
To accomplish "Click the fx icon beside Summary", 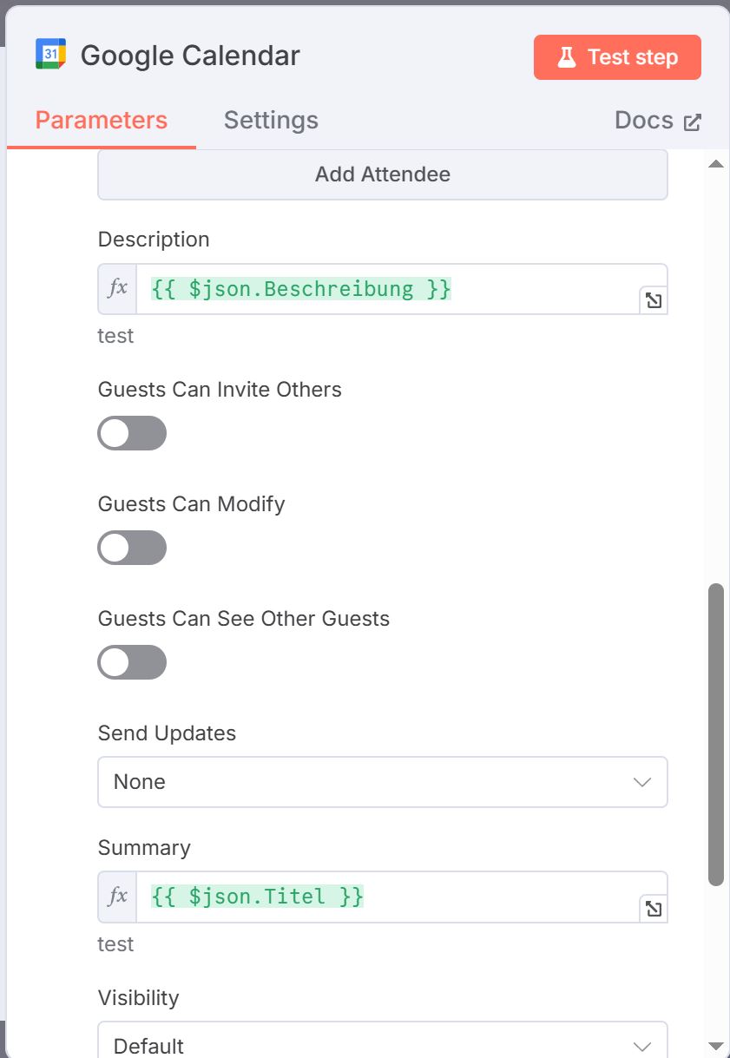I will click(117, 897).
